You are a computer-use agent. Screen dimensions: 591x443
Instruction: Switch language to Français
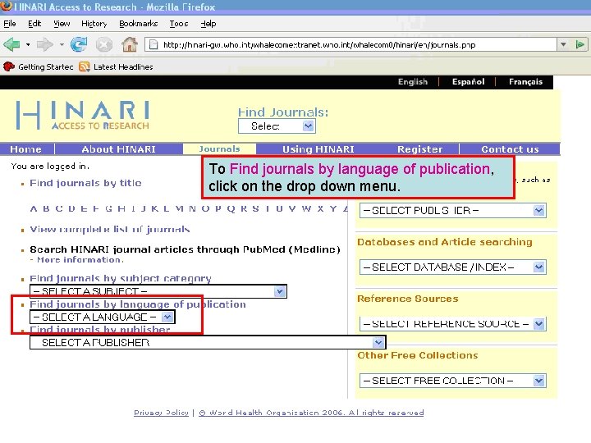525,82
